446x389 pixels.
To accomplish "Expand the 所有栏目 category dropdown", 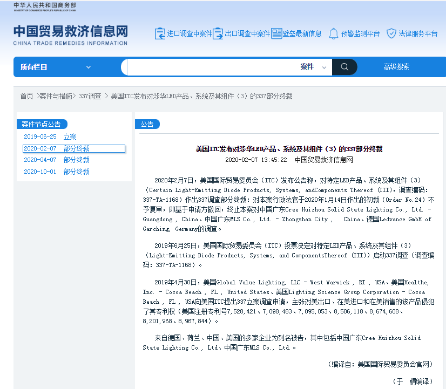I will 56,67.
